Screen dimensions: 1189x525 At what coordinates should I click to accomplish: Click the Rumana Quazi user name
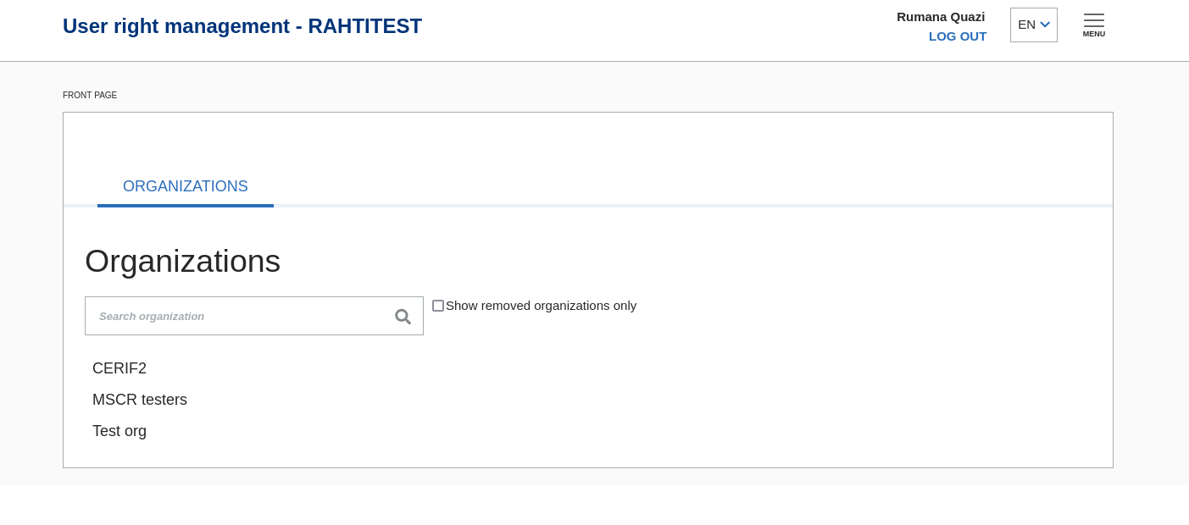click(941, 17)
